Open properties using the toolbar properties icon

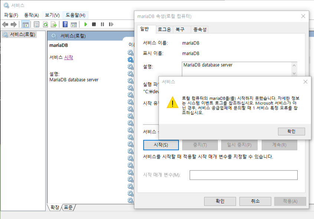(x=36, y=24)
